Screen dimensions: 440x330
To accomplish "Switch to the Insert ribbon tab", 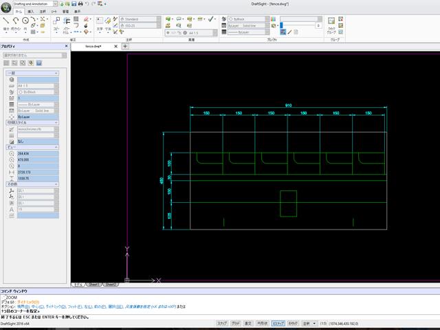I will 30,12.
